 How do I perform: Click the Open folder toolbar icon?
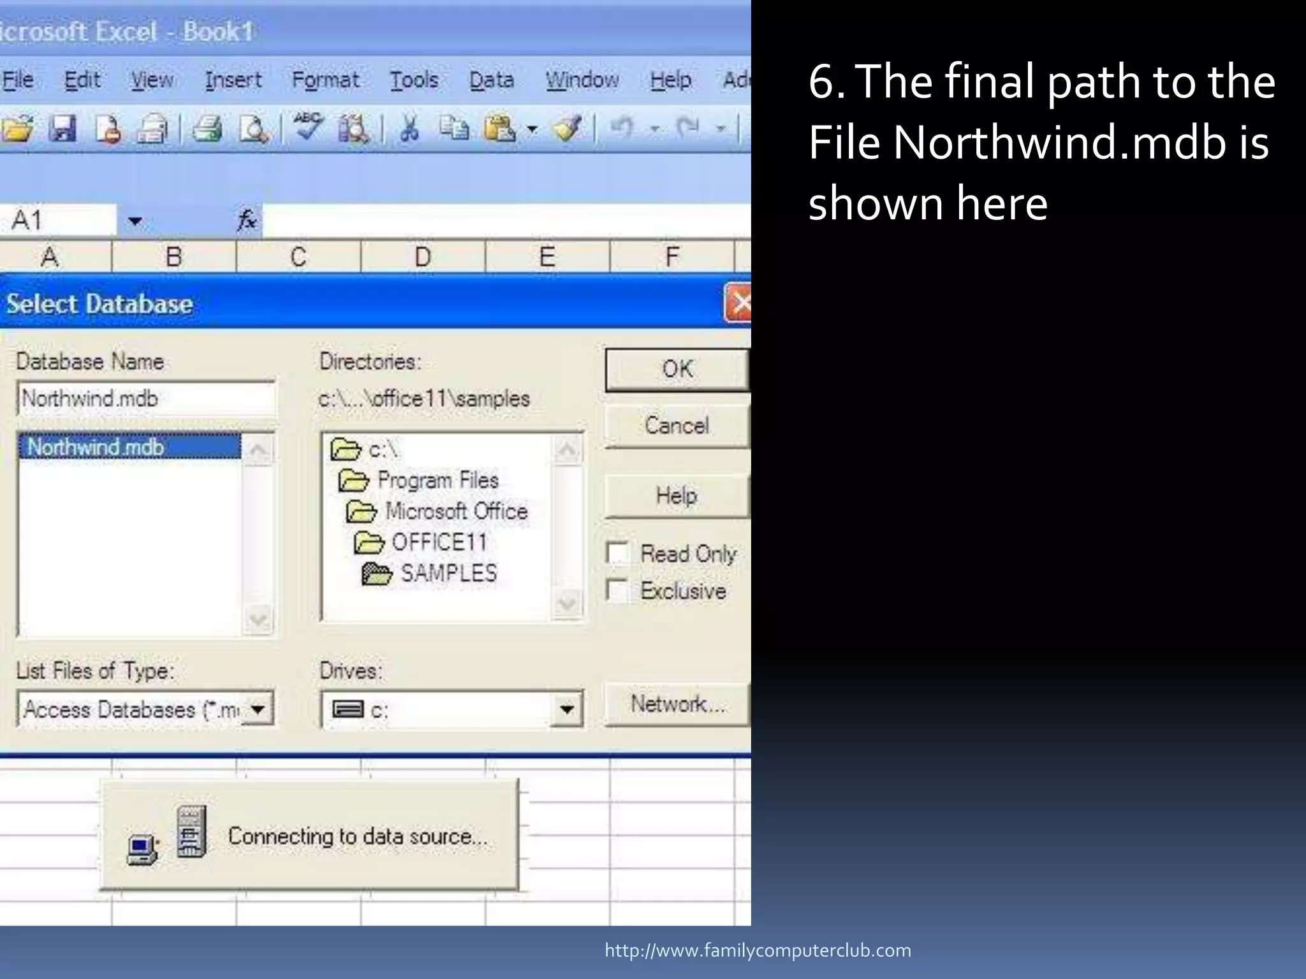[17, 129]
